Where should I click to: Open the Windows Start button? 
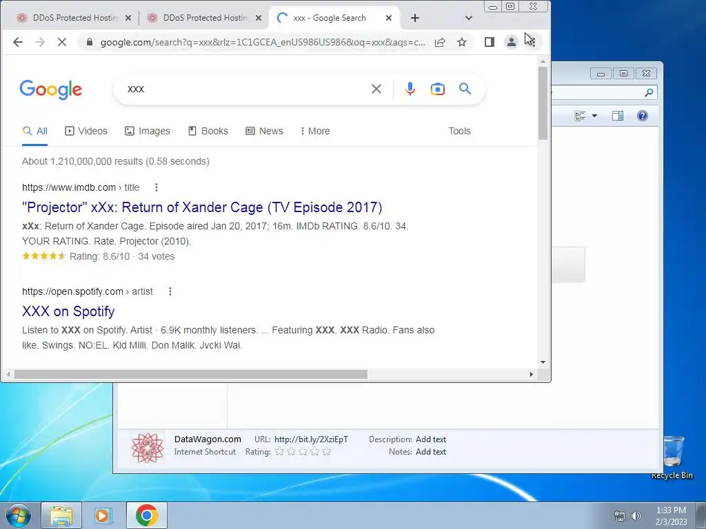pyautogui.click(x=19, y=515)
